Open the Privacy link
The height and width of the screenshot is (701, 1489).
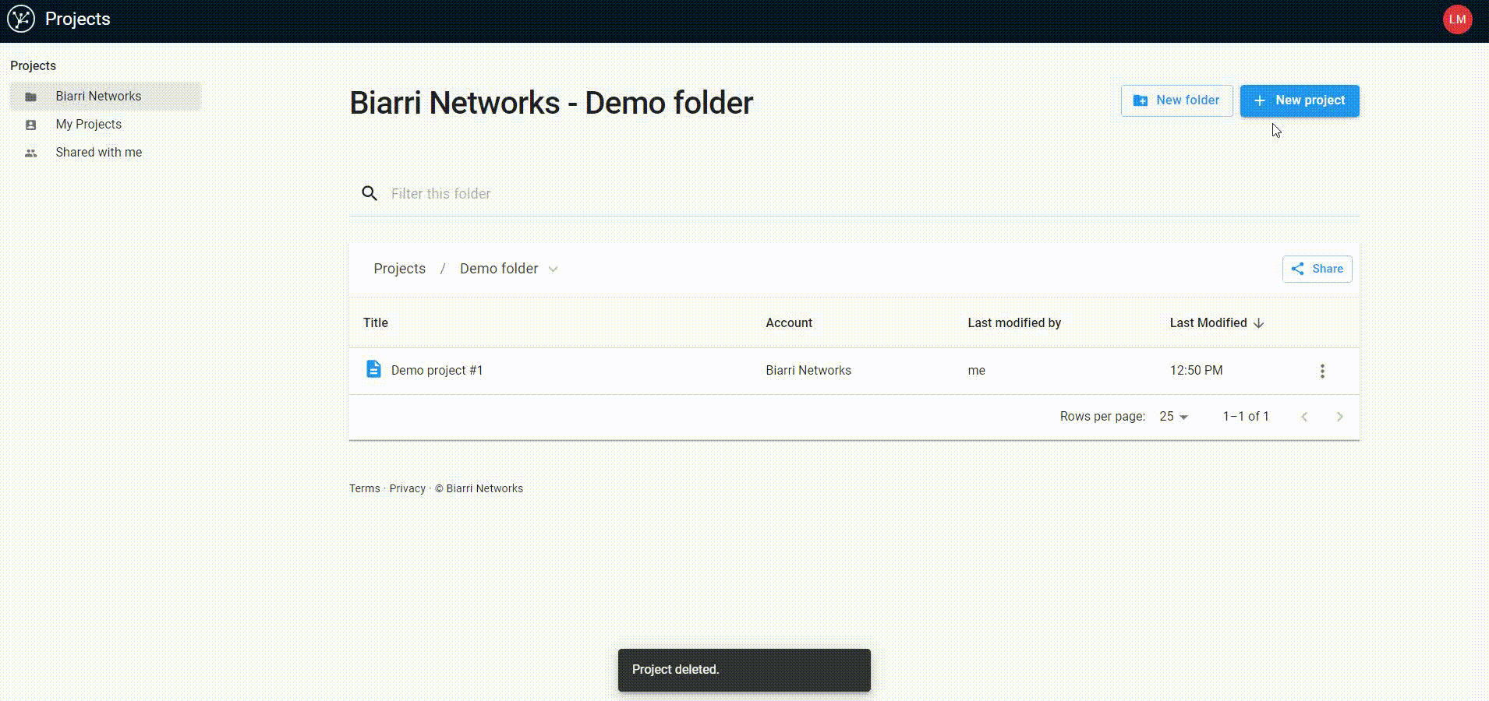[x=407, y=488]
